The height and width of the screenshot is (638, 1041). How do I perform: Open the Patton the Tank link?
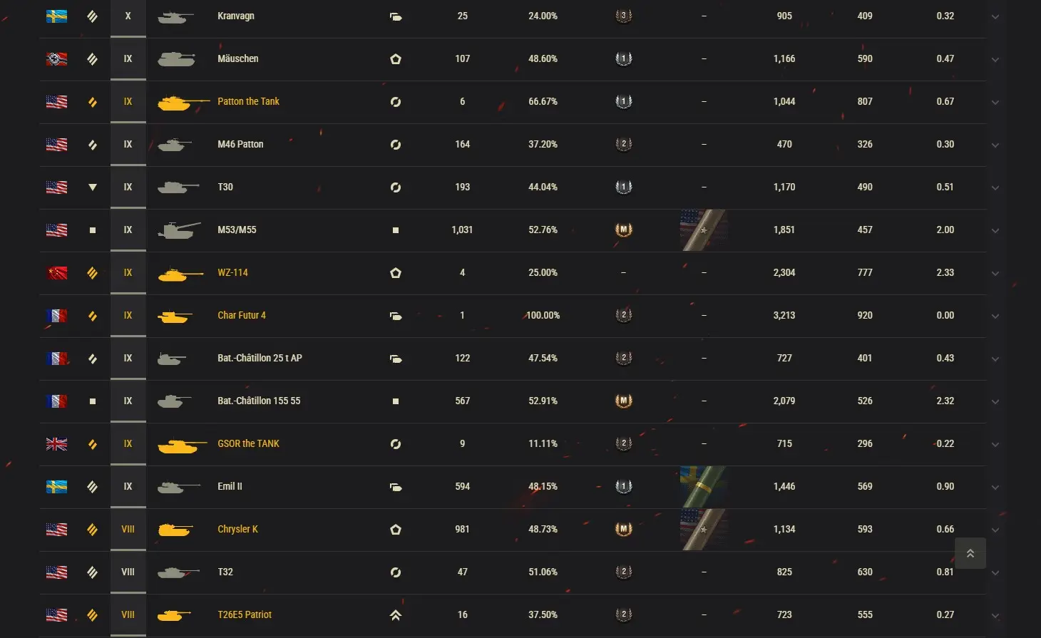pyautogui.click(x=248, y=101)
